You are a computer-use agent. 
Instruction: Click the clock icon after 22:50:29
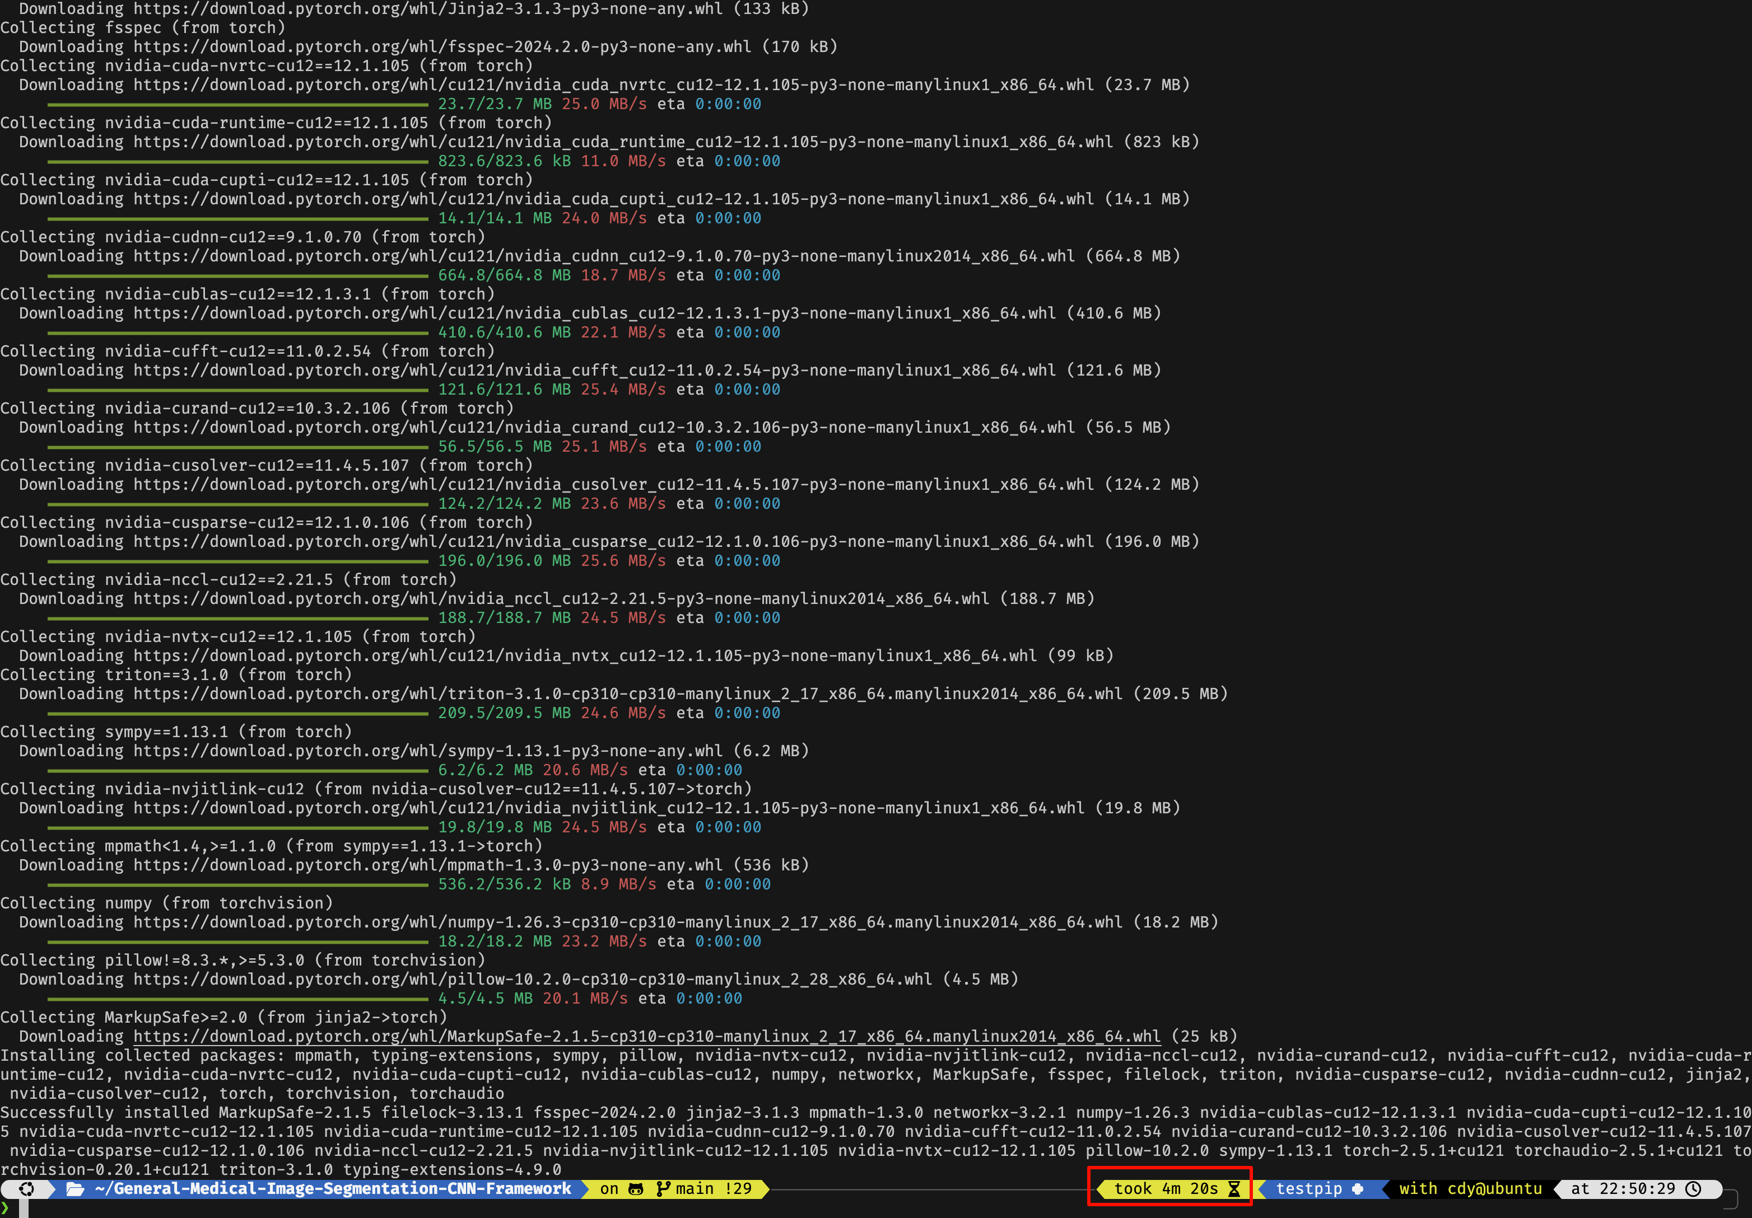click(x=1693, y=1189)
